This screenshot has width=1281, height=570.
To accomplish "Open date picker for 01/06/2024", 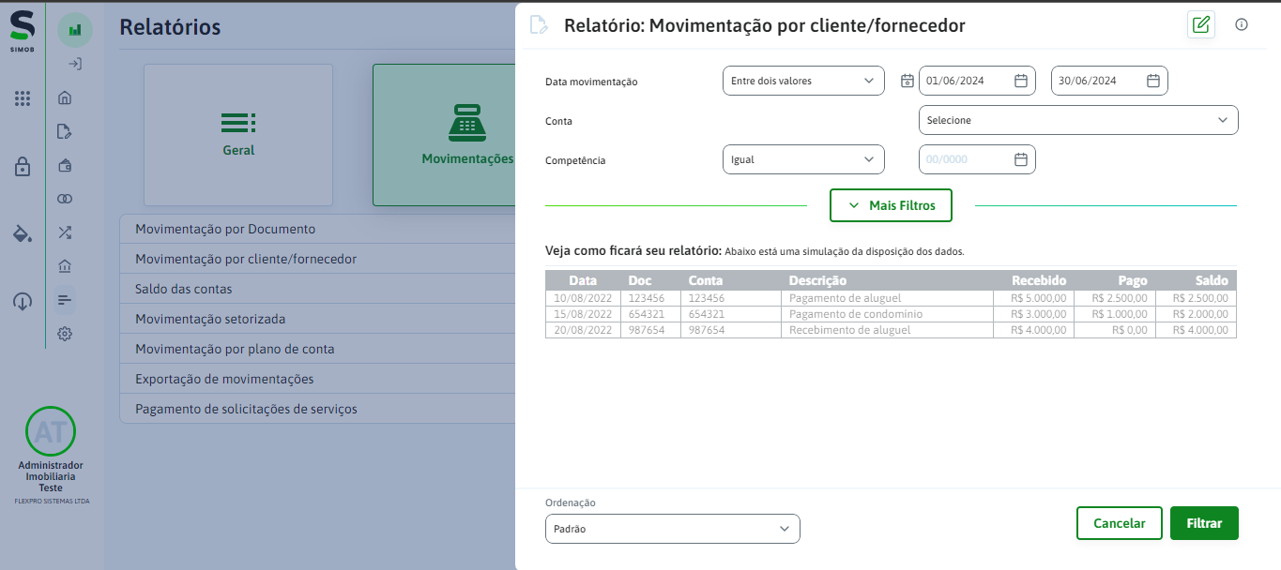I will 1021,81.
